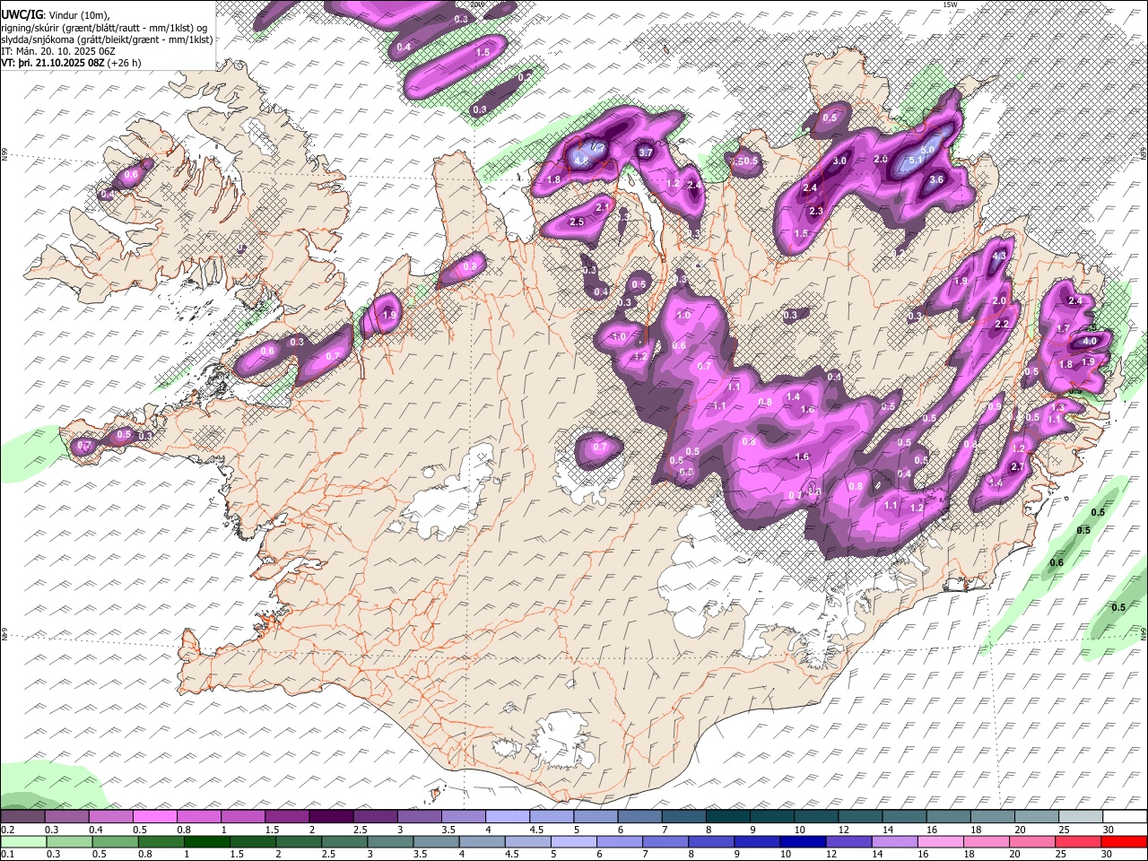Click the 1–1.5 magenta swatch in upper legend
This screenshot has height=861, width=1148.
pyautogui.click(x=243, y=816)
